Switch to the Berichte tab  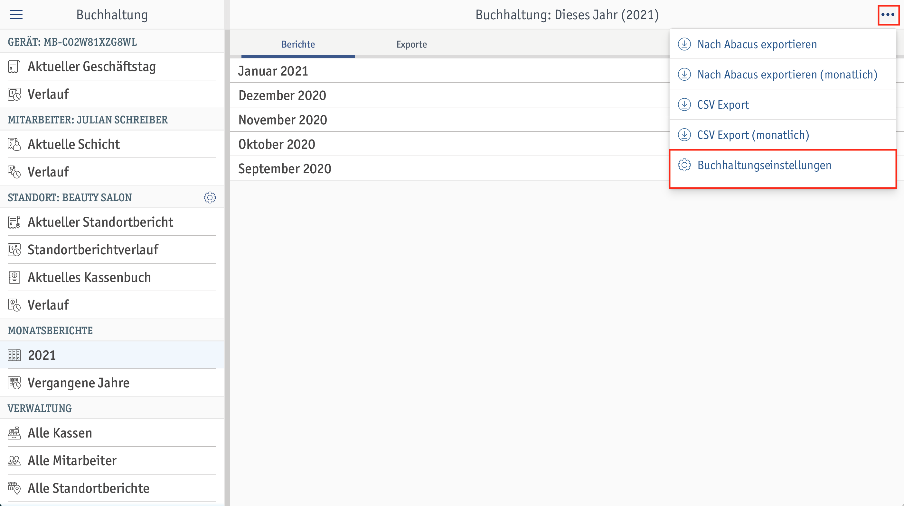[x=298, y=44]
